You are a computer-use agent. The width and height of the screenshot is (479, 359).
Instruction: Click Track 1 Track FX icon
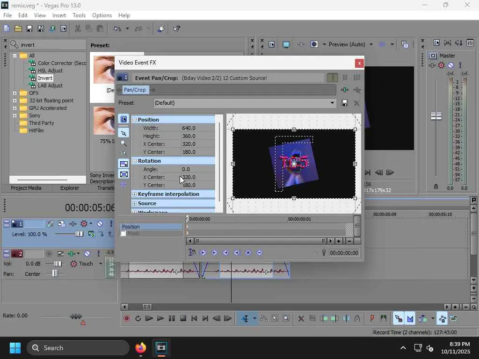point(73,224)
